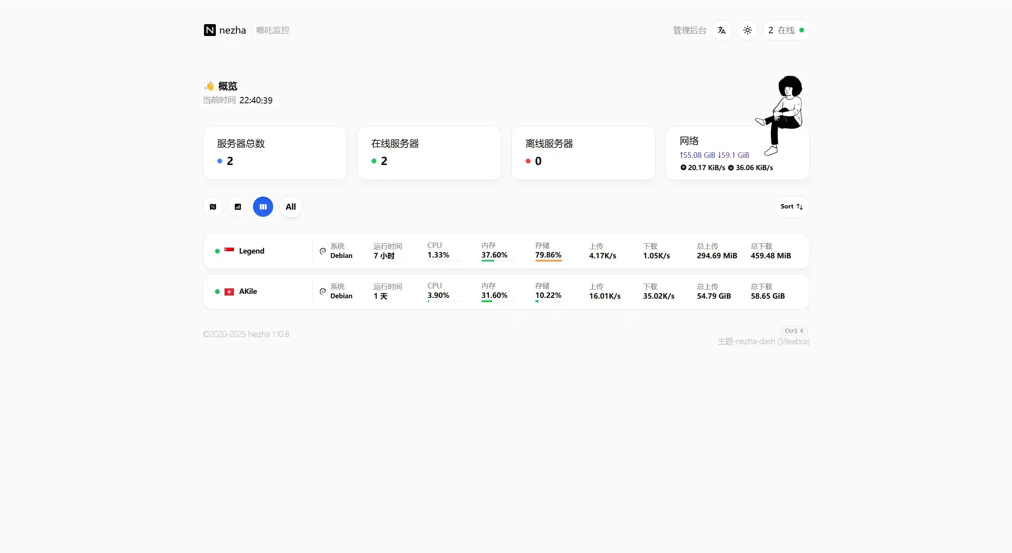The height and width of the screenshot is (553, 1012).
Task: Open the Legend server details
Action: pos(252,251)
